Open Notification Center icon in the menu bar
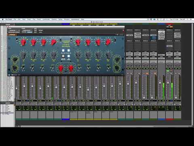 coord(191,19)
